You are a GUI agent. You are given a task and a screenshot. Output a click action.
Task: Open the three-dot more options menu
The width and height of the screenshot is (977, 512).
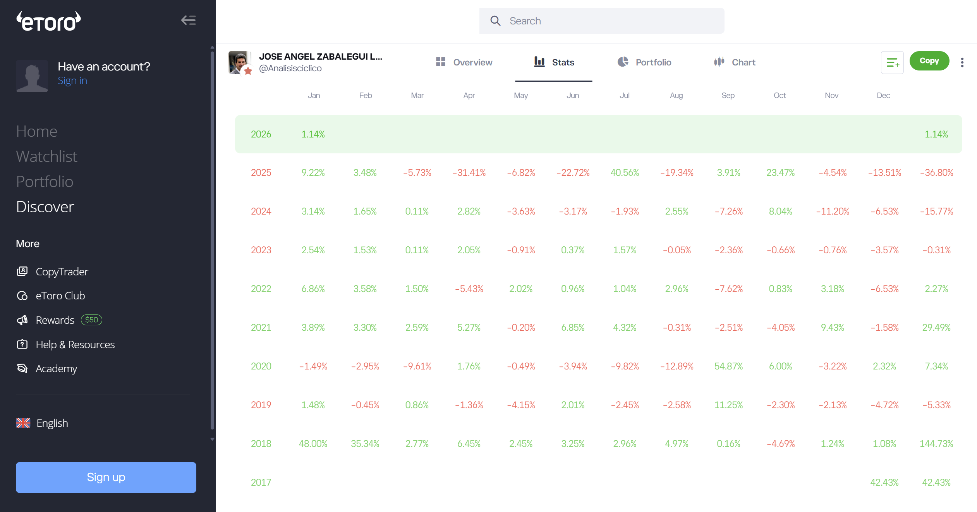click(962, 62)
